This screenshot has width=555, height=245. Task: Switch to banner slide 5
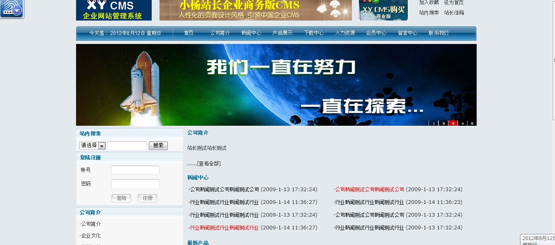coord(472,123)
